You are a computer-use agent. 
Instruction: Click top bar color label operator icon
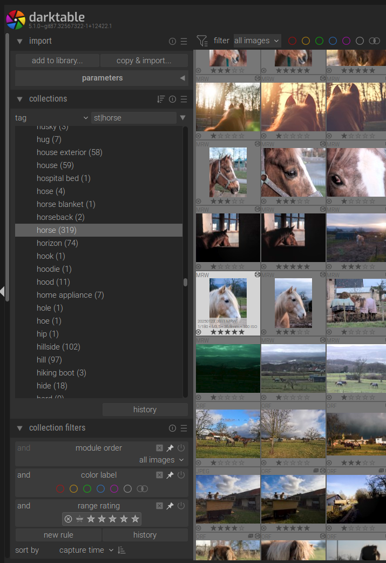[374, 41]
